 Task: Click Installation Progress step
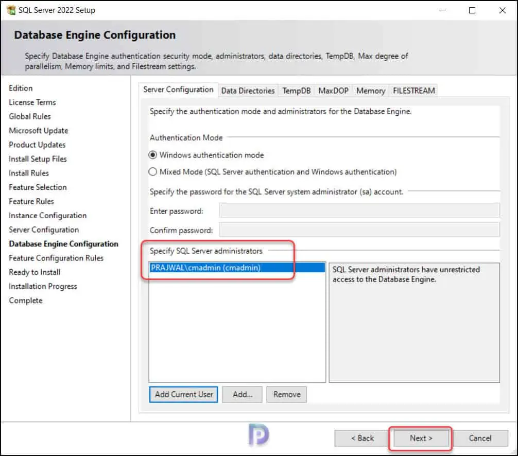[43, 287]
